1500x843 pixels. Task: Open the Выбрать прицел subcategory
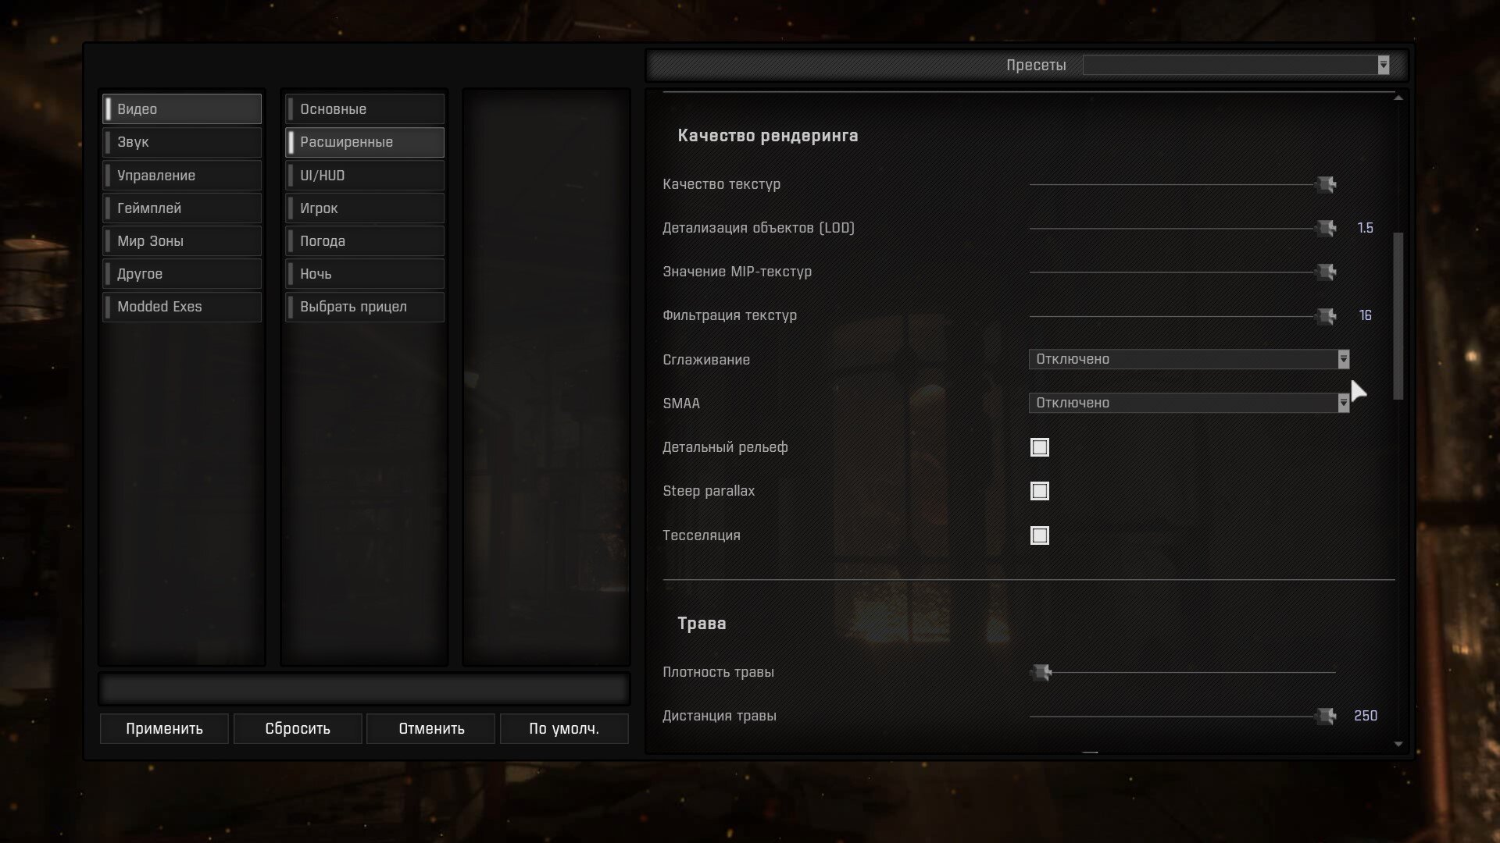click(x=365, y=307)
